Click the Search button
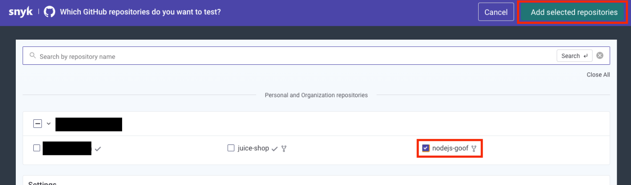The height and width of the screenshot is (185, 631). [x=575, y=56]
